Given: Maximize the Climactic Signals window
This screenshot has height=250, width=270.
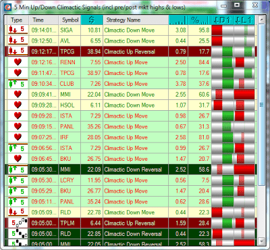Looking at the screenshot, I should point(237,5).
